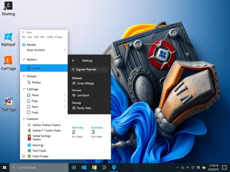This screenshot has height=172, width=230.
Task: Expand the Nom Acdiates chevron
Action: pyautogui.click(x=65, y=50)
